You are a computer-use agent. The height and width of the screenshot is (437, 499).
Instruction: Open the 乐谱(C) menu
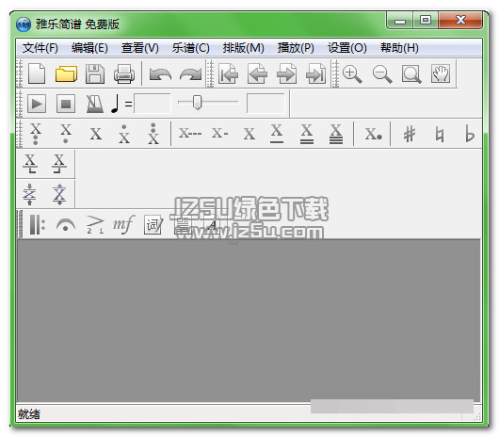[x=190, y=48]
